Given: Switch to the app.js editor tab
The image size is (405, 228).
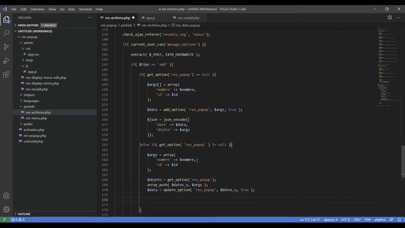Looking at the screenshot, I should click(x=151, y=18).
